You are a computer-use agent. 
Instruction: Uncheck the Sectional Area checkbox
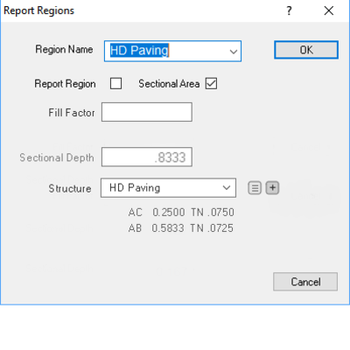[211, 83]
